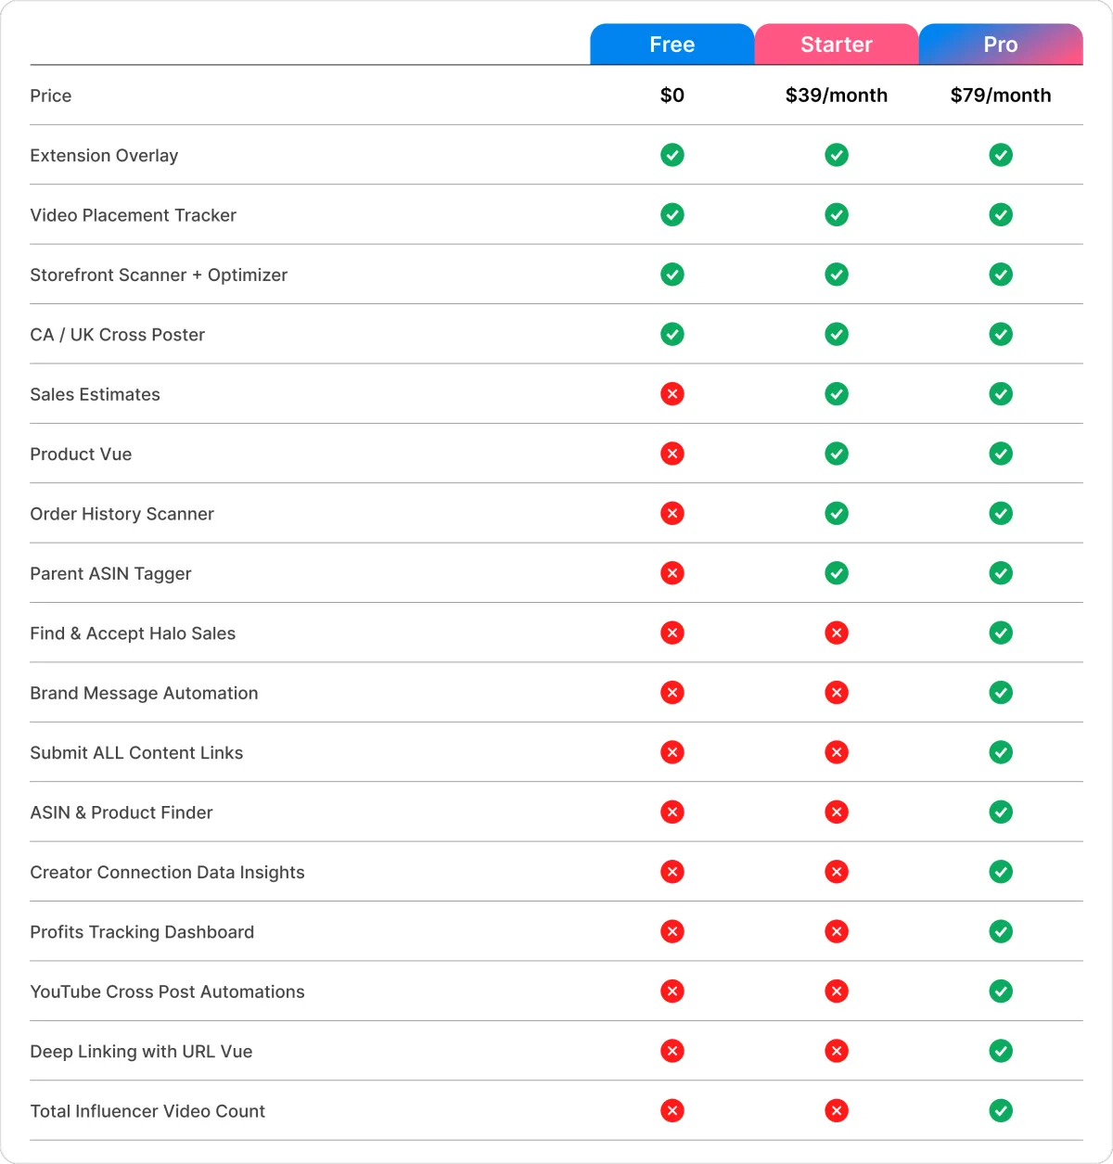
Task: Click the Free checkmark for Extension Overlay
Action: [x=672, y=155]
